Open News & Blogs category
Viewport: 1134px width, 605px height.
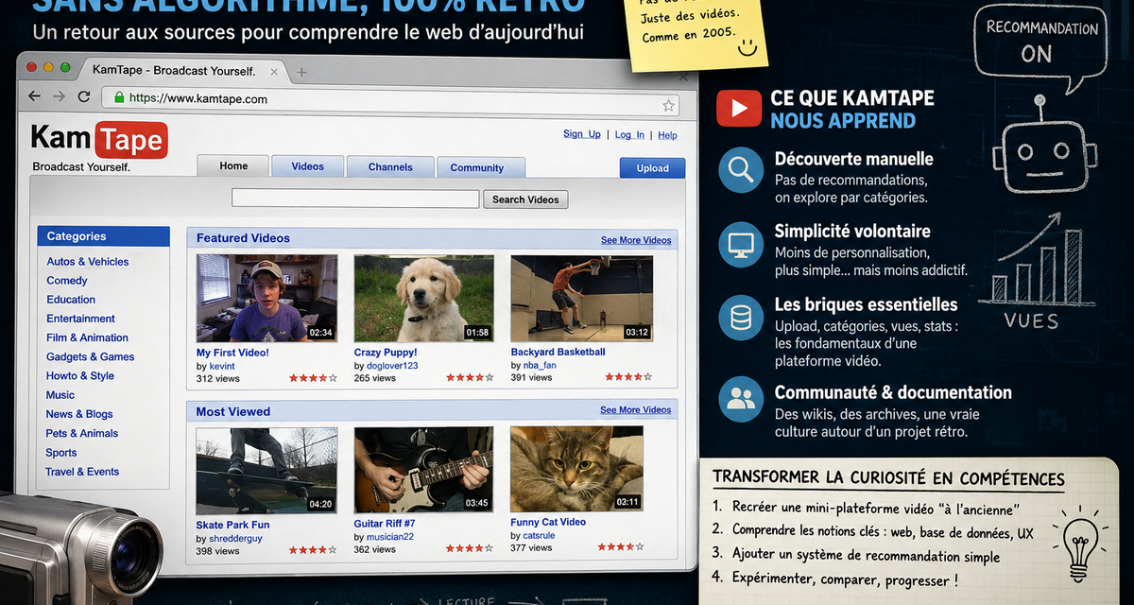click(x=79, y=414)
